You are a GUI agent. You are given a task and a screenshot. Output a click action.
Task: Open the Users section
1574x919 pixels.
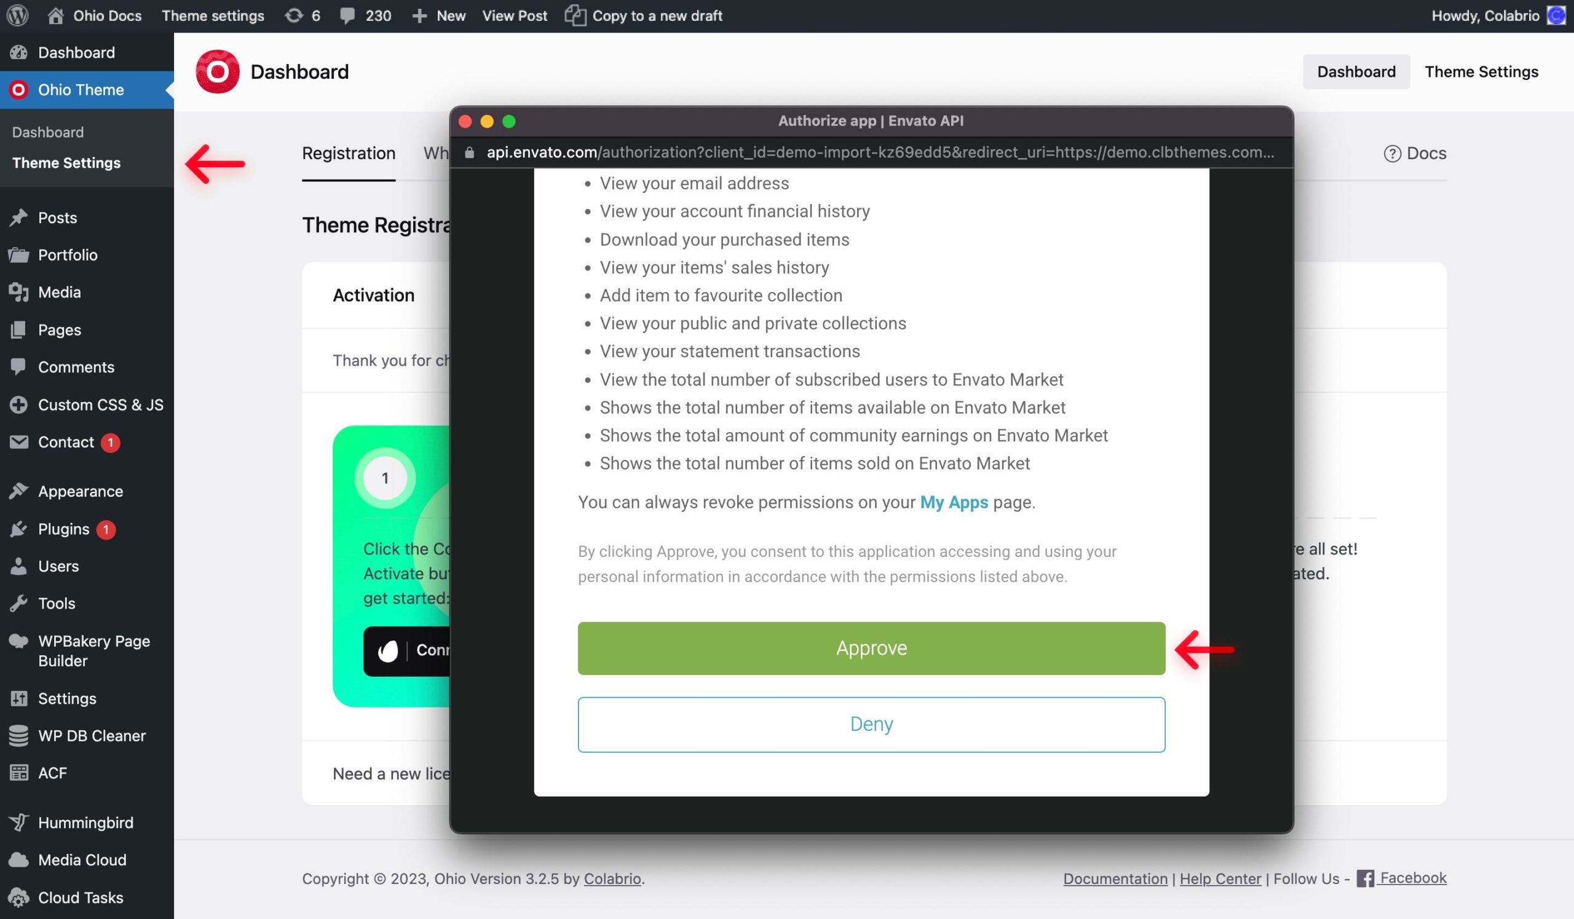tap(87, 566)
